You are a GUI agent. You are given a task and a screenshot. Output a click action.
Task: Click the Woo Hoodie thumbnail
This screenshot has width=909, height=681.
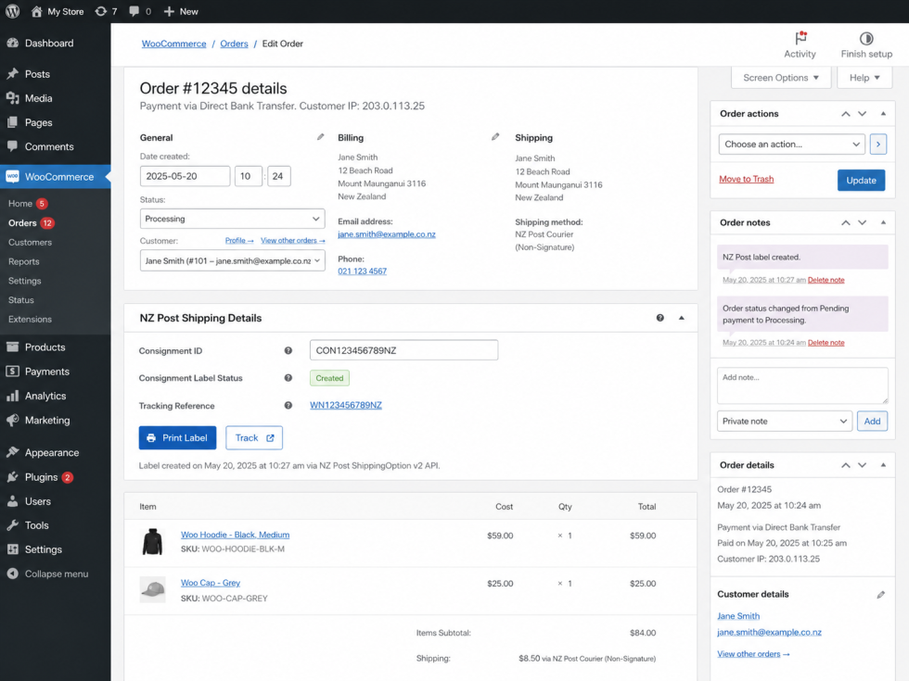tap(152, 541)
